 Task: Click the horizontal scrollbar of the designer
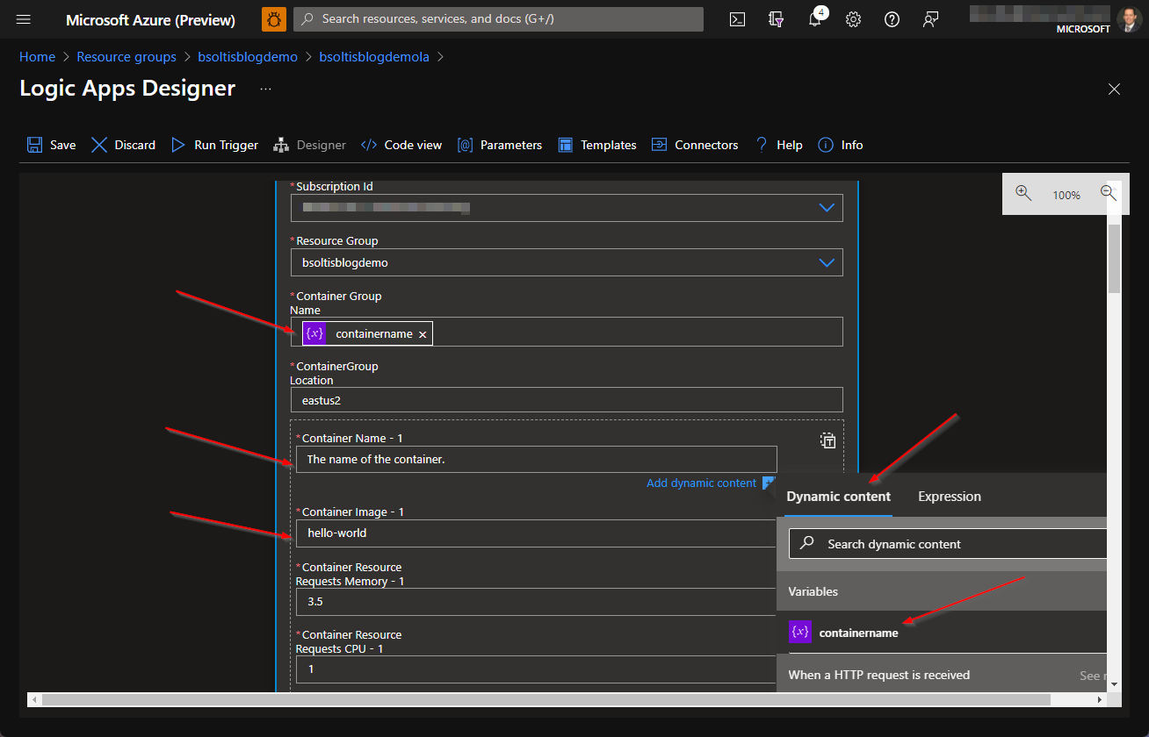pos(545,699)
